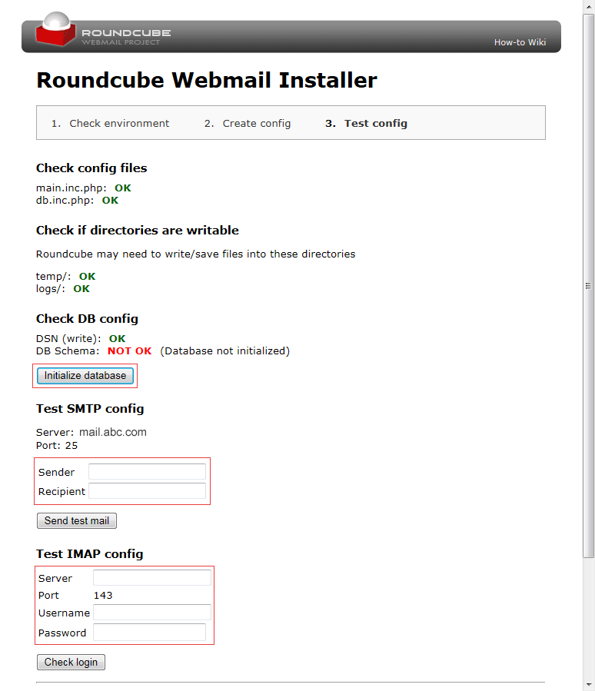Click the logs/ OK status
This screenshot has height=691, width=595.
click(x=81, y=289)
